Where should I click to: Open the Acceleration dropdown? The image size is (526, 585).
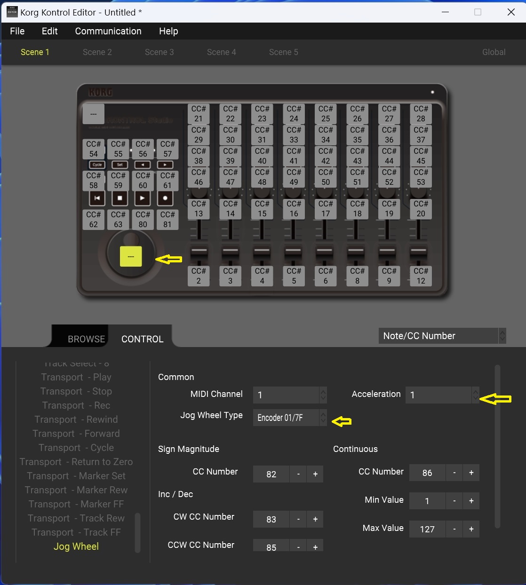[442, 395]
